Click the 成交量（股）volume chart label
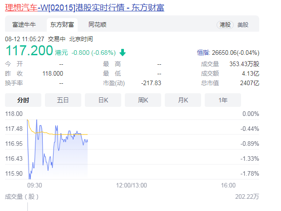Viewport: 281px width, 211px height. (x=22, y=197)
